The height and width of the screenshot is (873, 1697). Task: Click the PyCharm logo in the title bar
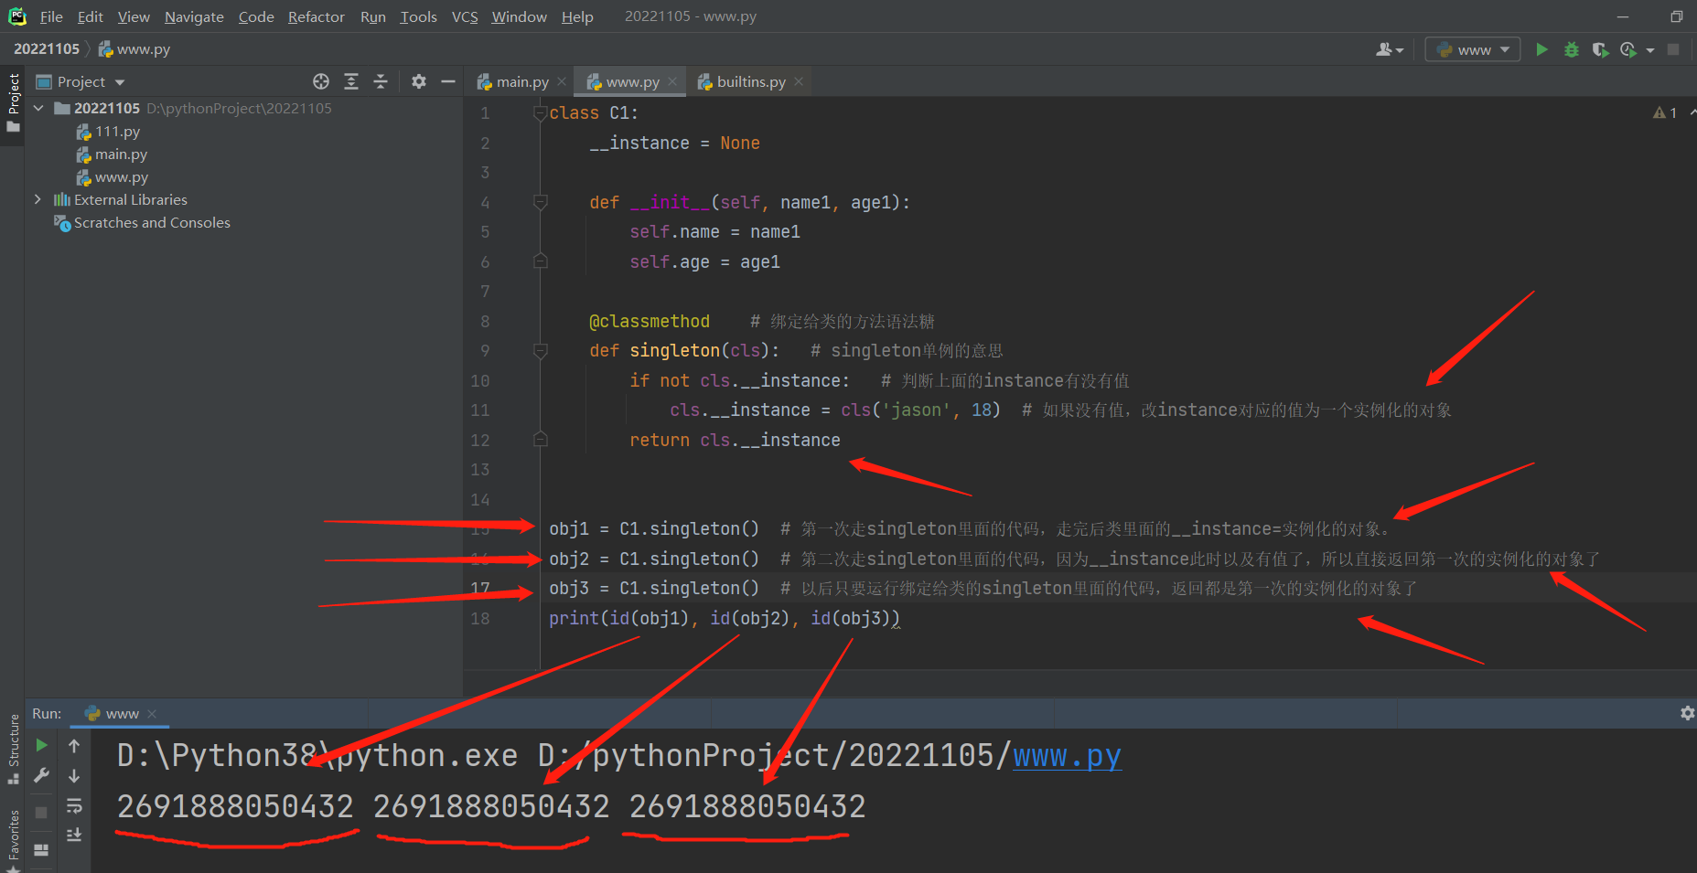click(x=17, y=16)
